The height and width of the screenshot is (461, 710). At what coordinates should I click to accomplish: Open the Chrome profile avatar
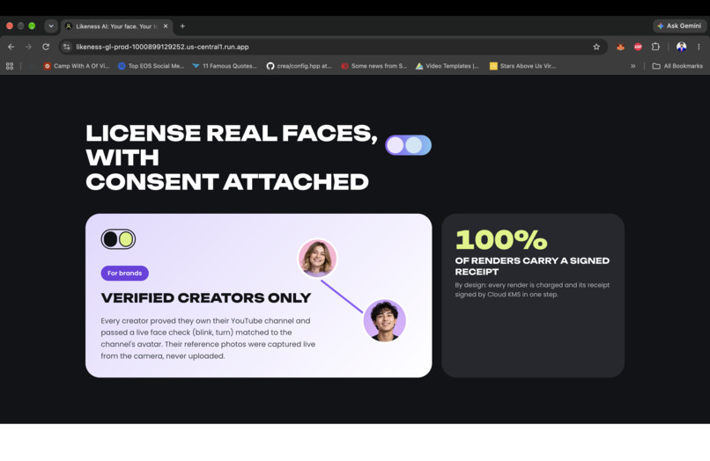point(681,47)
